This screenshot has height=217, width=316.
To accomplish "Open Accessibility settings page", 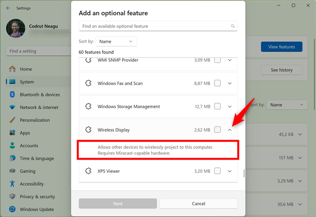I will pos(39,183).
